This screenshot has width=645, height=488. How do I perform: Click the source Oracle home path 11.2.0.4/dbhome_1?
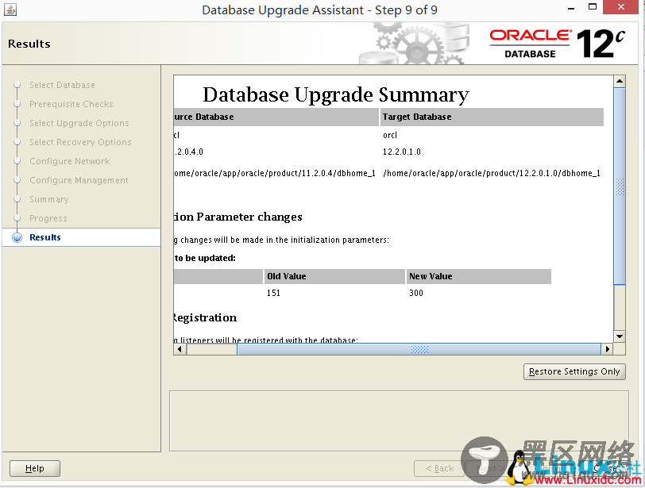(x=274, y=173)
